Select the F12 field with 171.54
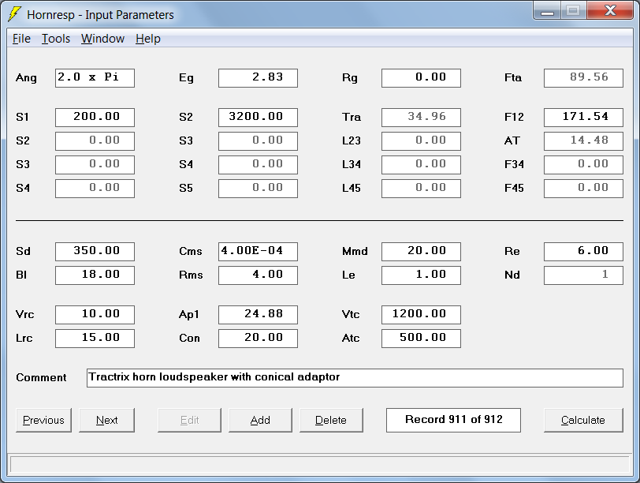The height and width of the screenshot is (483, 640). [584, 118]
